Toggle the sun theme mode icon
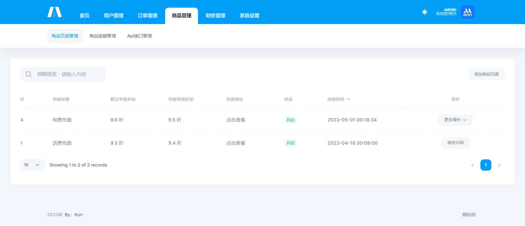 click(x=424, y=12)
